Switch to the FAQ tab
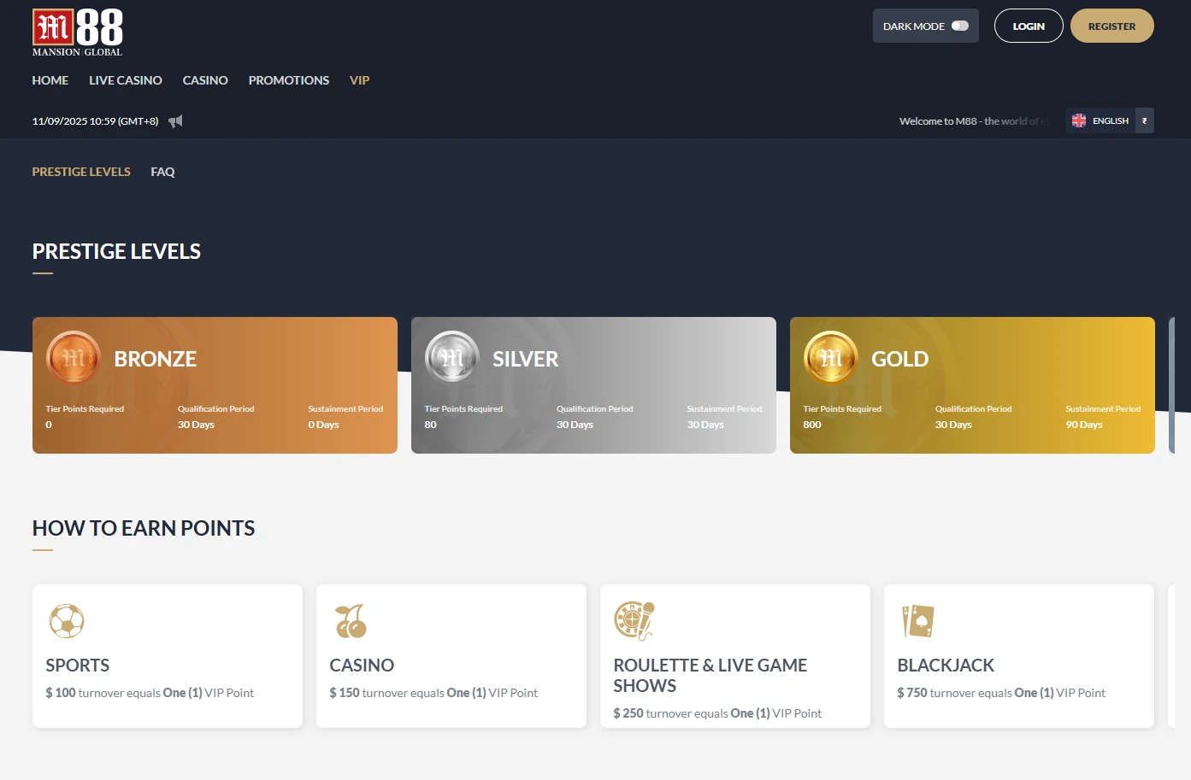The image size is (1191, 780). pyautogui.click(x=162, y=172)
